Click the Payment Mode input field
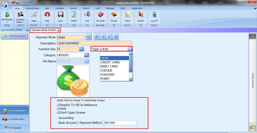Image resolution: width=257 pixels, height=133 pixels. coord(71,37)
